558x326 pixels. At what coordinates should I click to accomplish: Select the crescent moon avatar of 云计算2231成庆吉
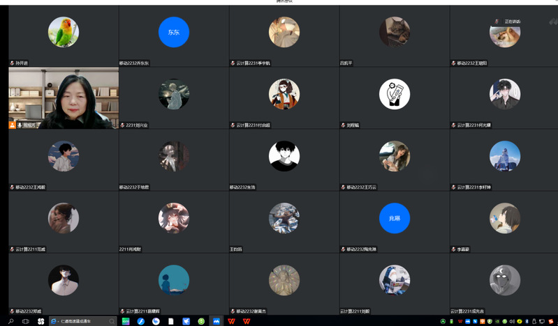tap(505, 280)
